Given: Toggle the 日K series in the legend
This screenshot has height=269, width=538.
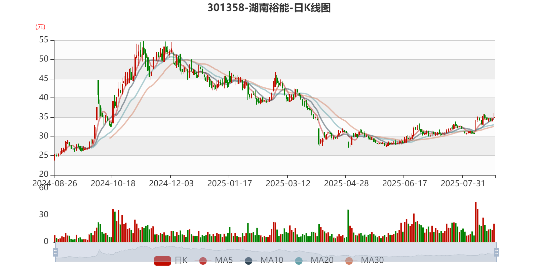Looking at the screenshot, I should (171, 260).
